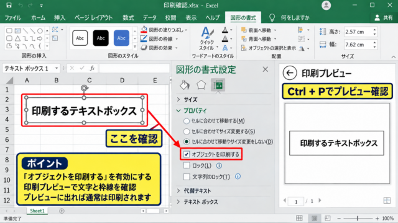Click the 背面へ移動 button
The width and height of the screenshot is (398, 223).
pos(256,39)
